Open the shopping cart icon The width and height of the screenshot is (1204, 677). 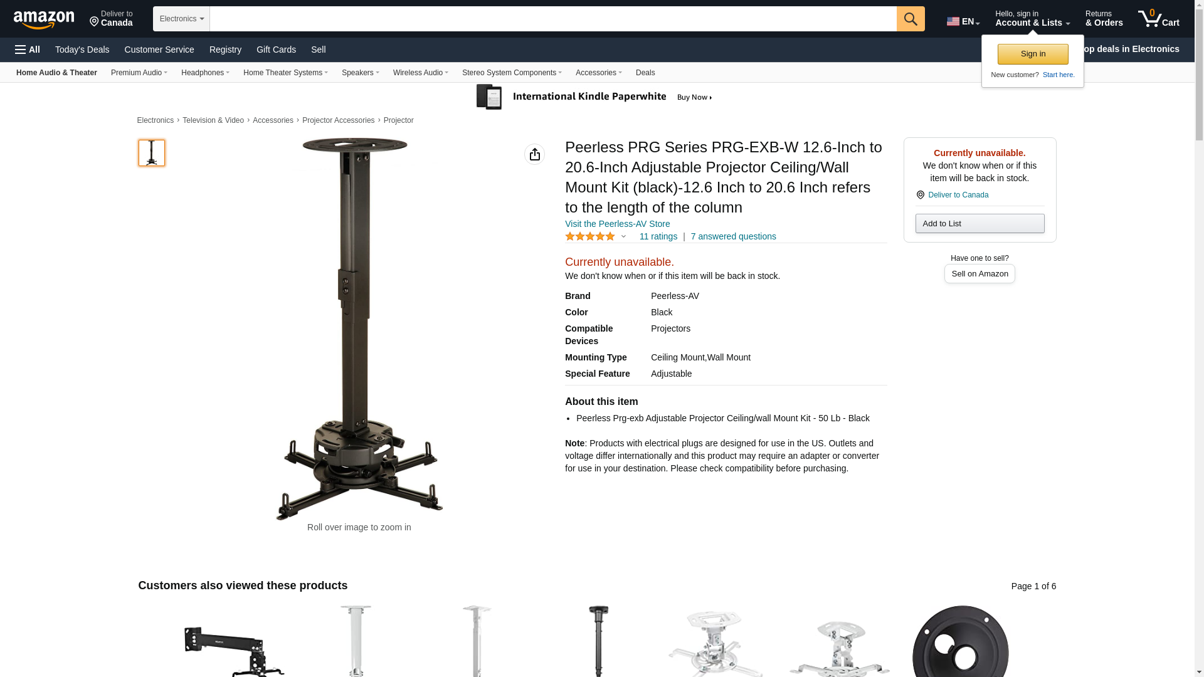(1159, 19)
